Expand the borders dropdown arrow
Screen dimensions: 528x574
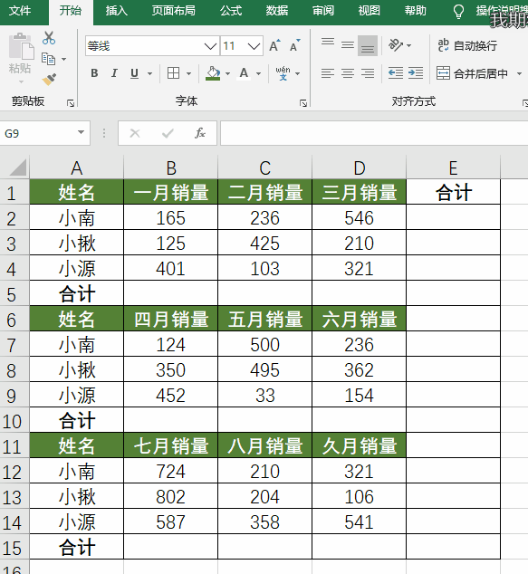pyautogui.click(x=188, y=73)
